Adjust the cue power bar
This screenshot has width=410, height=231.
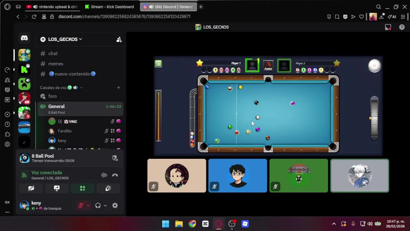click(x=158, y=116)
